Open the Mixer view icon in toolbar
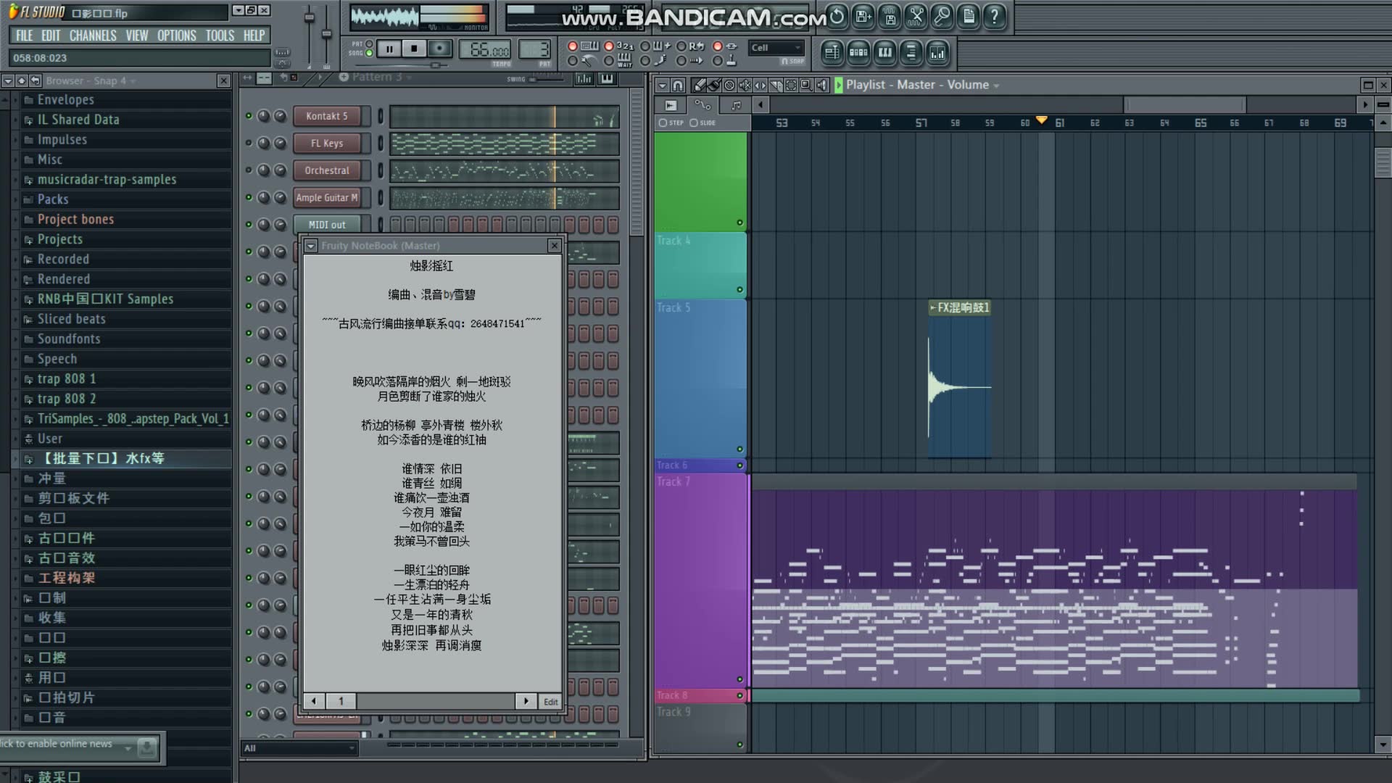 click(937, 52)
